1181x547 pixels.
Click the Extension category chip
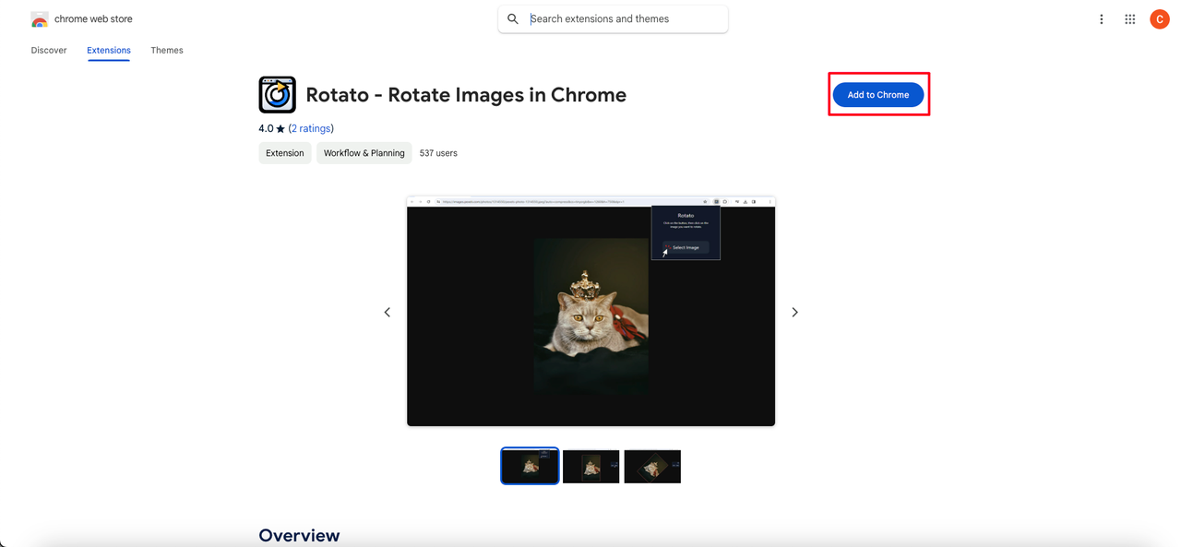tap(285, 153)
